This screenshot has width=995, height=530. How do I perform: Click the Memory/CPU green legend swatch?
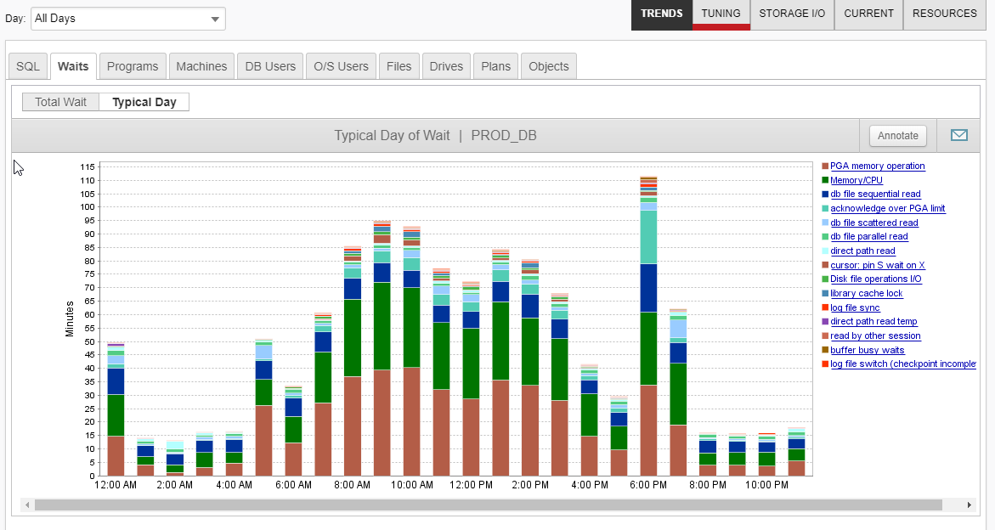825,180
